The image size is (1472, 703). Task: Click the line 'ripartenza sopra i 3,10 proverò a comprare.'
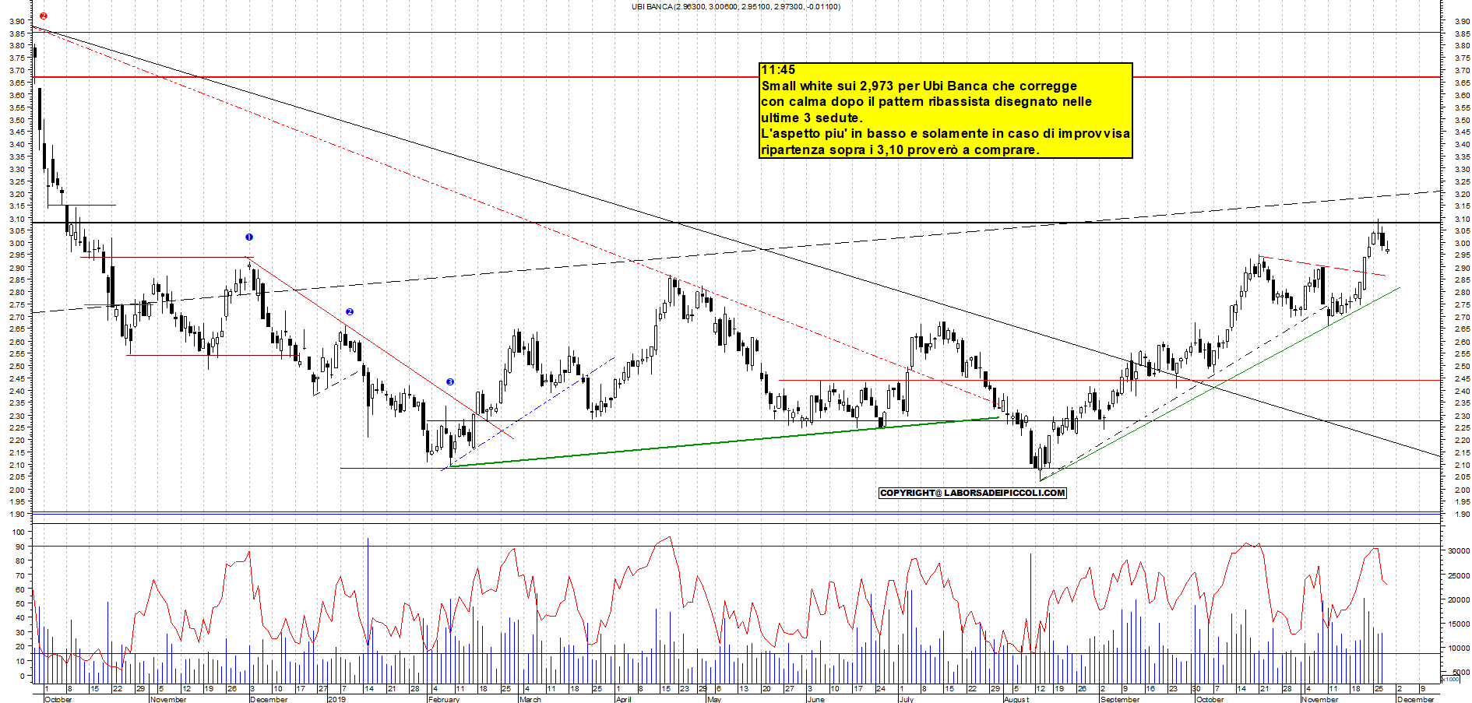(900, 149)
